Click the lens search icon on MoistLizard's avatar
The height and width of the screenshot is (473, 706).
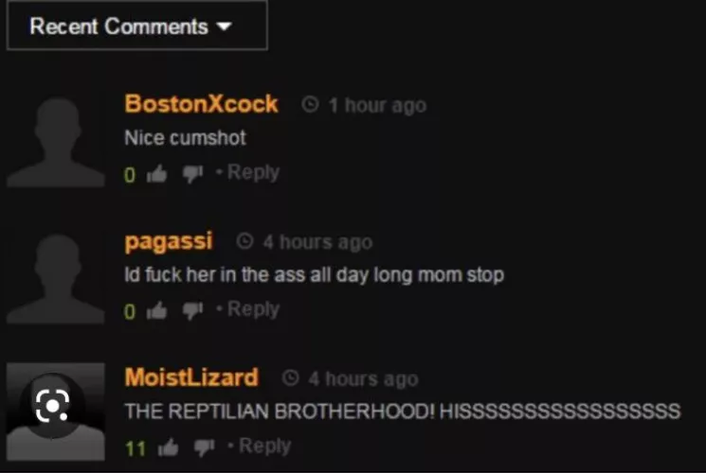[52, 406]
